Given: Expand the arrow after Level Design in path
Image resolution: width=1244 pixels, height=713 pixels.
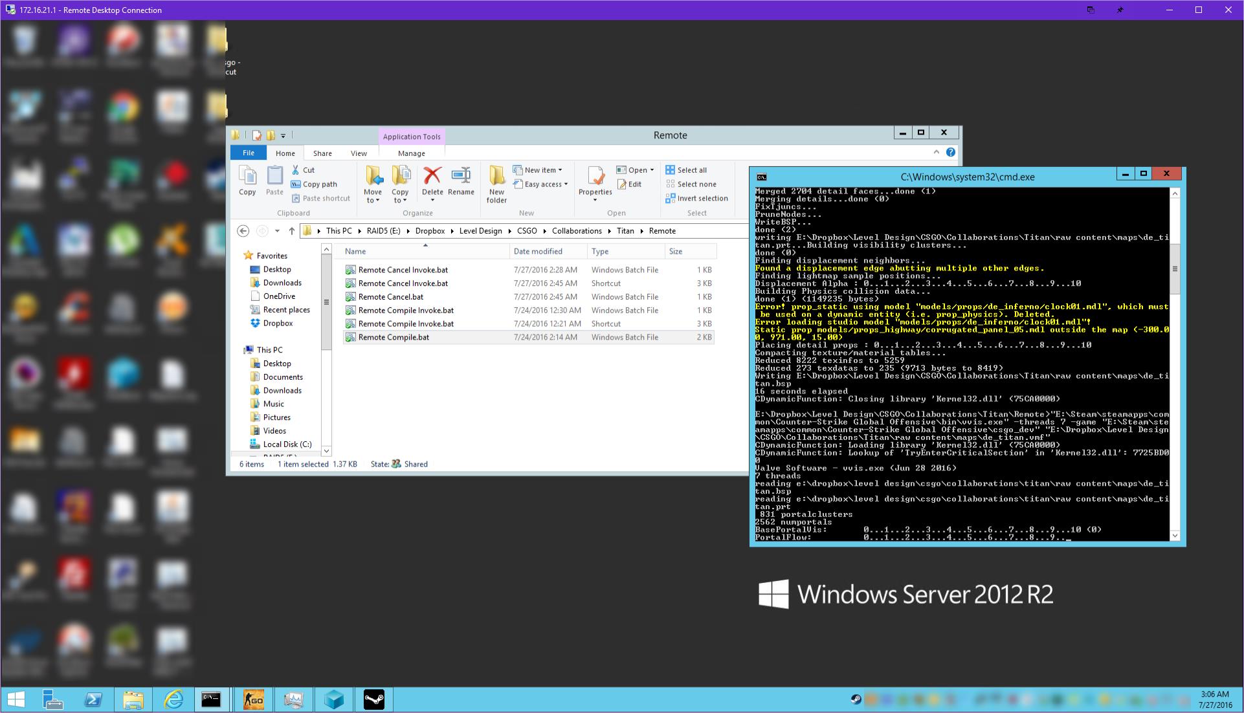Looking at the screenshot, I should (509, 231).
